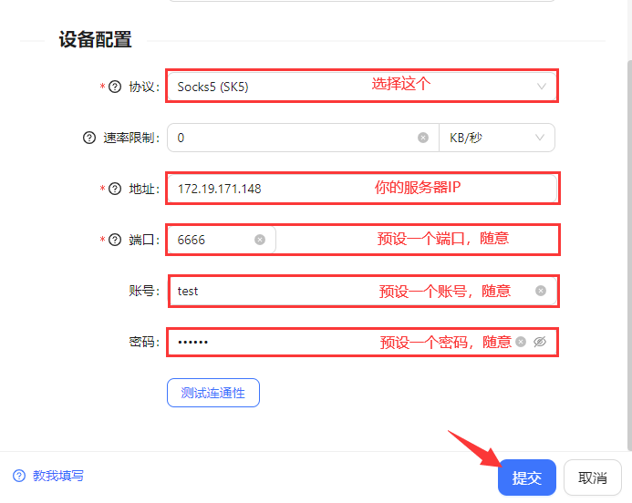
Task: Open the 协议 dropdown showing Socks5 (SK5)
Action: pos(360,87)
